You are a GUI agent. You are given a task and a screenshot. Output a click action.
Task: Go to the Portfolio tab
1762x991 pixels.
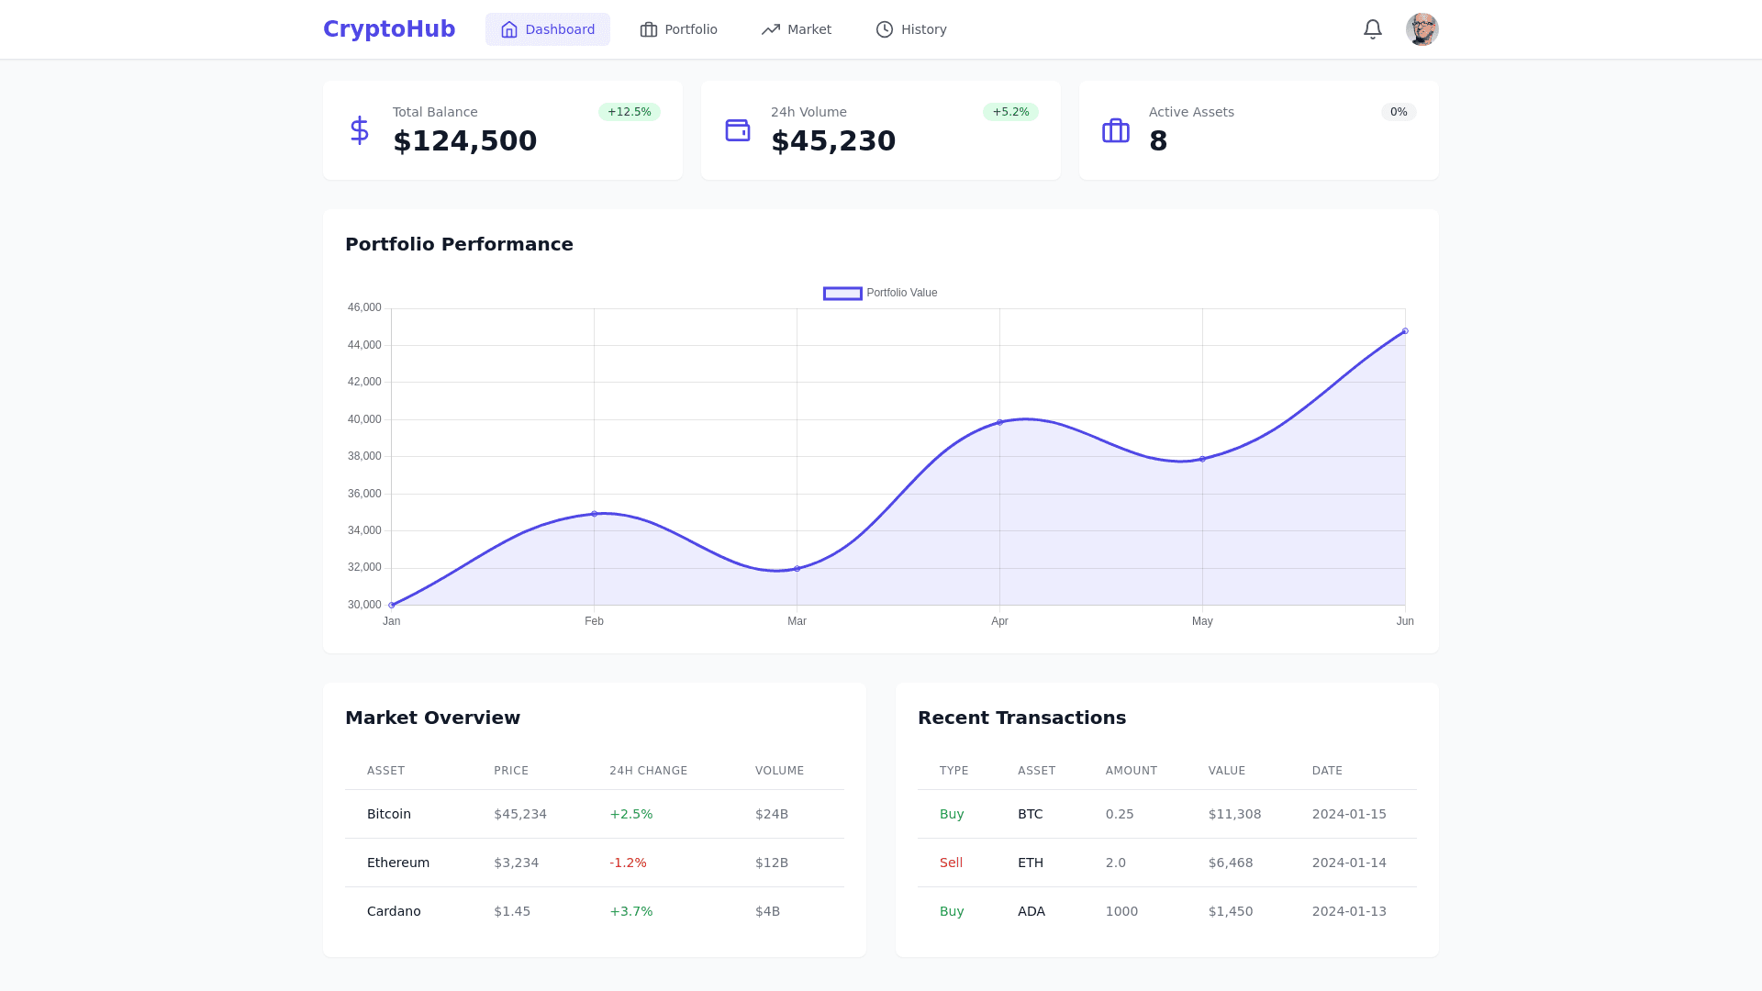[x=679, y=29]
